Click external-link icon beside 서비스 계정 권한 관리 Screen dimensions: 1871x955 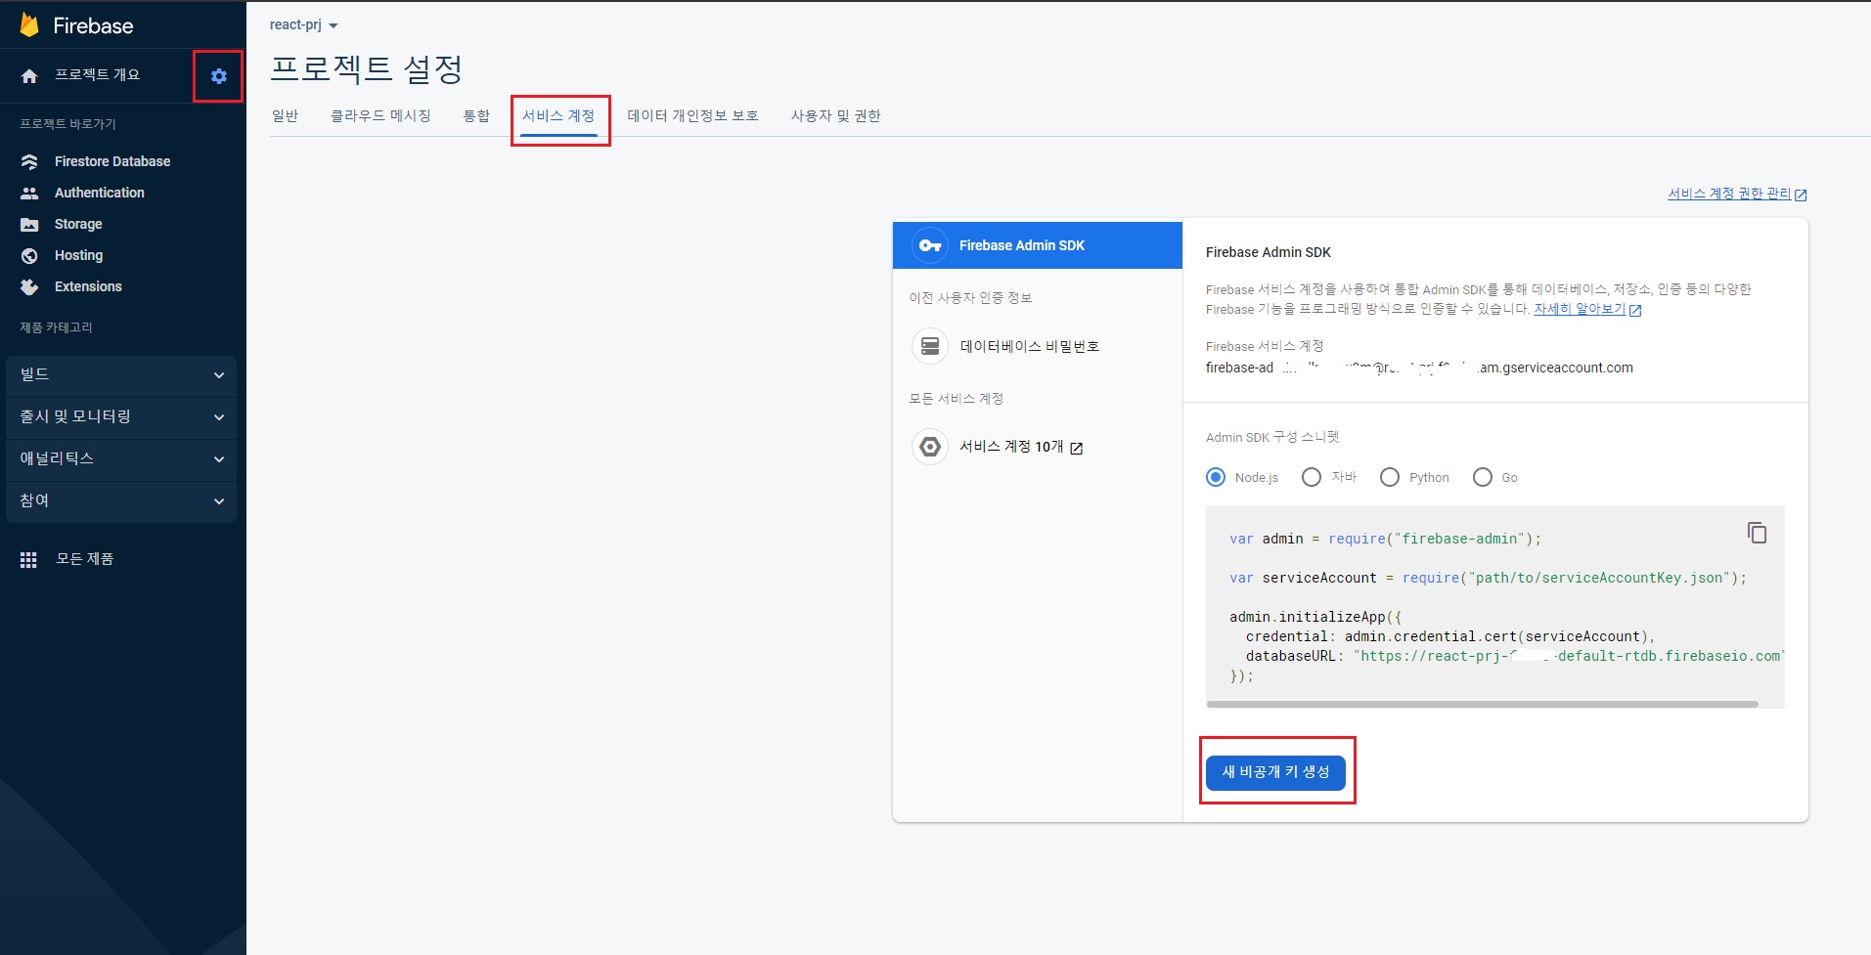[x=1801, y=195]
